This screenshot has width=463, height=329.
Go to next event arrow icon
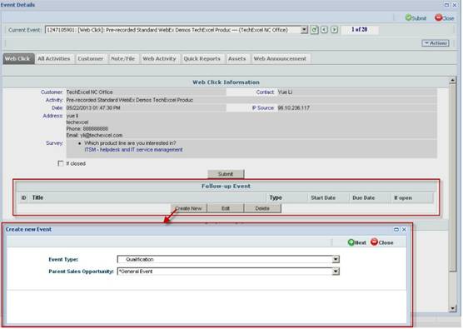tap(334, 30)
